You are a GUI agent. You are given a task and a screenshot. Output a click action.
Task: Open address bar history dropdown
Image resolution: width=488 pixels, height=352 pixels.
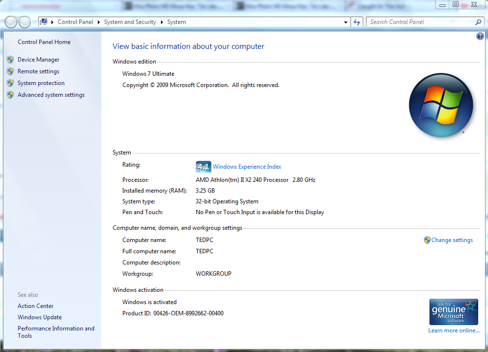pos(346,22)
